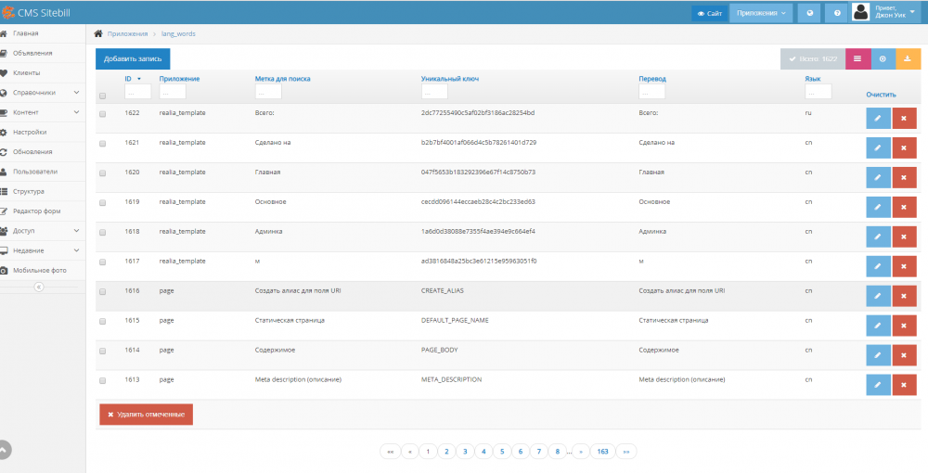Go to Пользователи in the sidebar
Image resolution: width=928 pixels, height=473 pixels.
(x=35, y=172)
